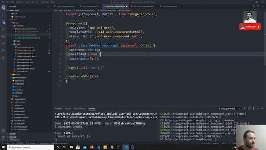The height and width of the screenshot is (150, 266).
Task: Expand the Outline section
Action: pyautogui.click(x=12, y=134)
